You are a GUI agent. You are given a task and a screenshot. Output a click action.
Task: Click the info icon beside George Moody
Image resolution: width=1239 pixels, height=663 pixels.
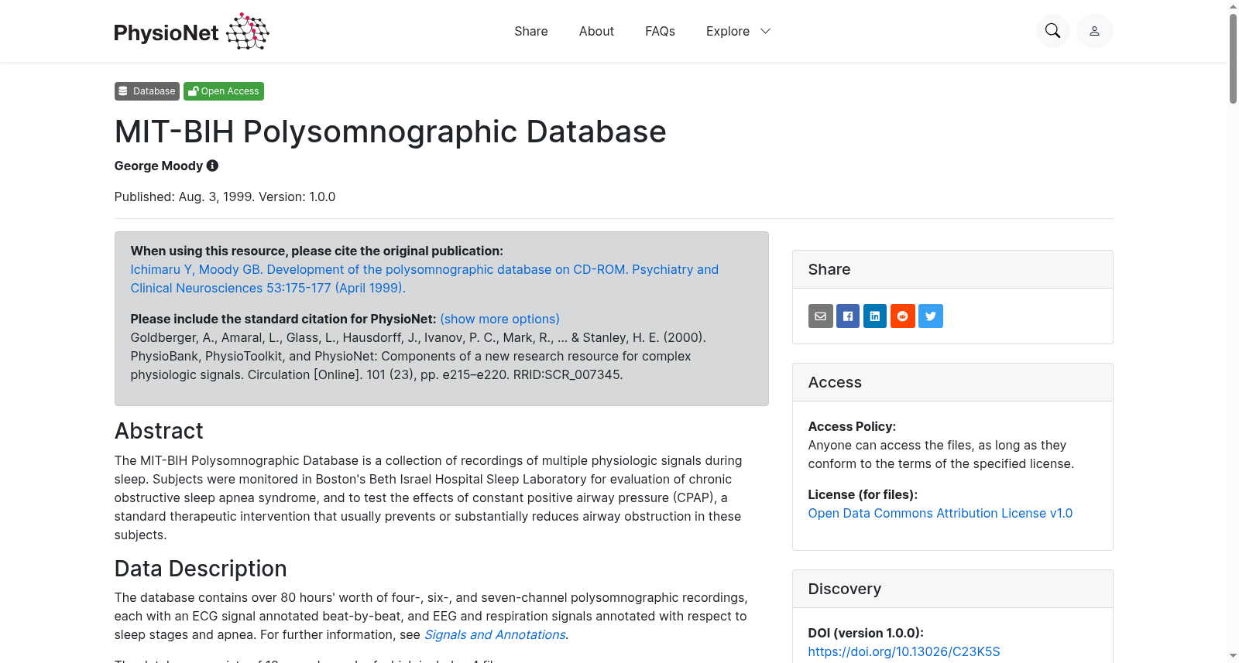click(x=212, y=166)
